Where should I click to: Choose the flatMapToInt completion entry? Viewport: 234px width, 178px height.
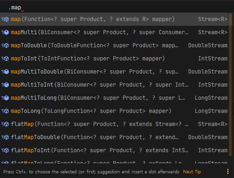pyautogui.click(x=114, y=150)
